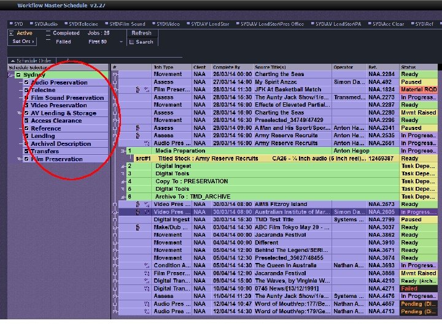Open the First 50 dropdown
This screenshot has height=331, width=442.
point(121,42)
